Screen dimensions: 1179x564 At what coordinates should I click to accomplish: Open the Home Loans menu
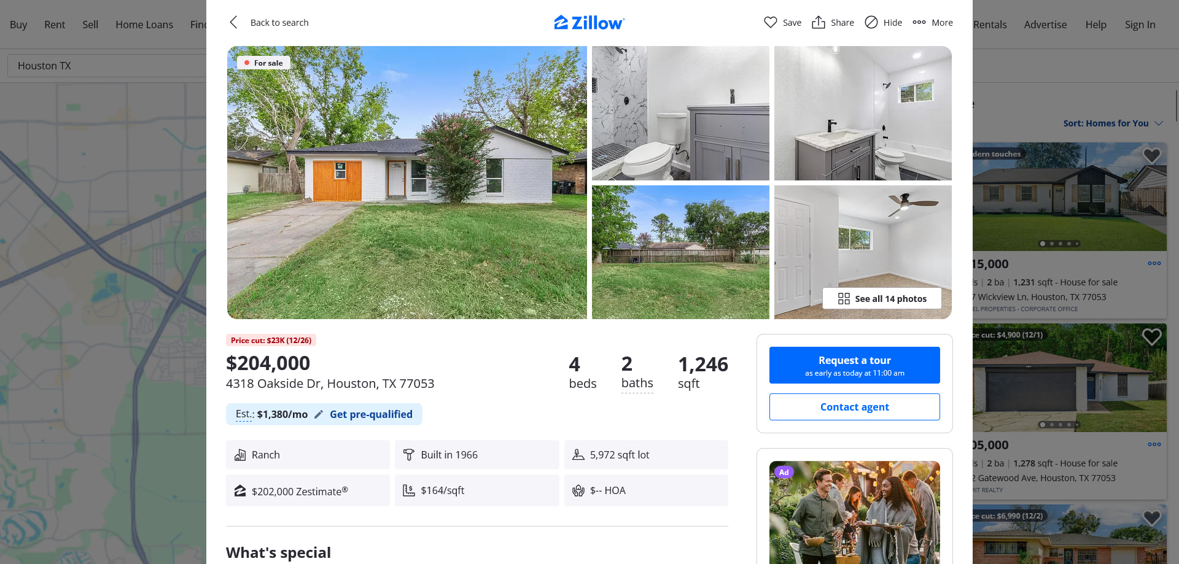tap(144, 25)
